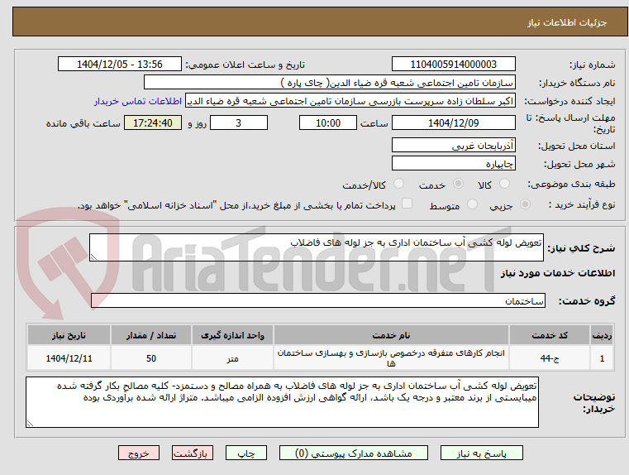
Task: Click the گروه خدمت field ساختمان
Action: [x=318, y=300]
